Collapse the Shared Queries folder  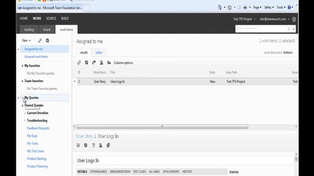pos(23,106)
